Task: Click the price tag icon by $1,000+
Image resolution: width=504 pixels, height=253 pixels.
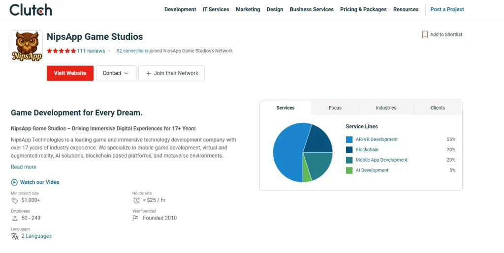Action: tap(15, 200)
